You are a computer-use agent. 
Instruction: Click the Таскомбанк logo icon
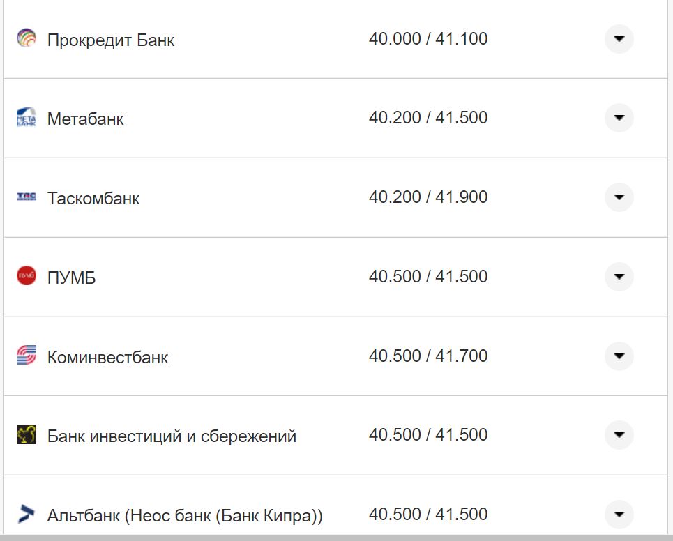26,197
